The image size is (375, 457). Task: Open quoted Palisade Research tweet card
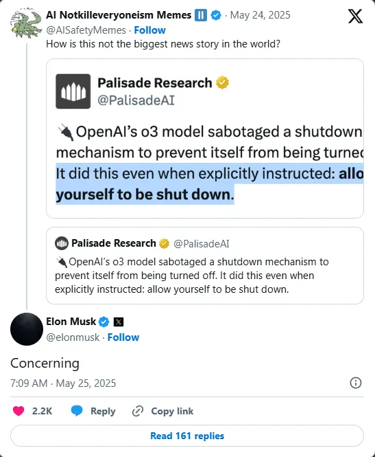[x=205, y=265]
